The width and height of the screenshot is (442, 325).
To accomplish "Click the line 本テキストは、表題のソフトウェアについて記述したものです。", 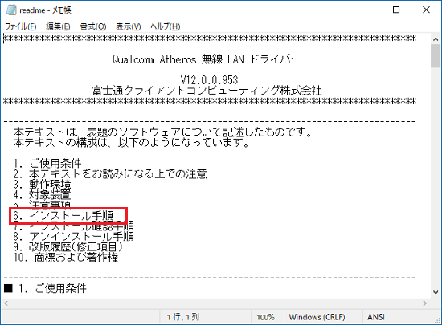I will 162,132.
